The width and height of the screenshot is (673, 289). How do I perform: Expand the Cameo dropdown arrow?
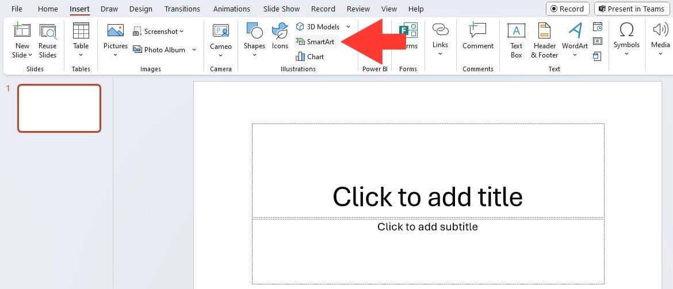point(221,55)
